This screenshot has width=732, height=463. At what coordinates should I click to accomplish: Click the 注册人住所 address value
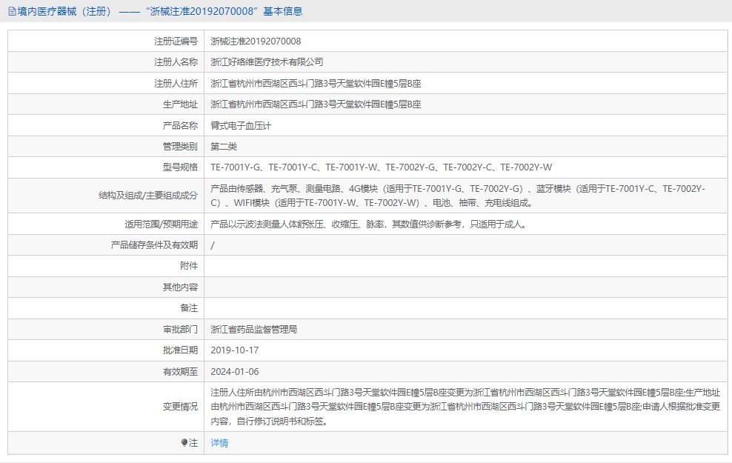(x=316, y=84)
